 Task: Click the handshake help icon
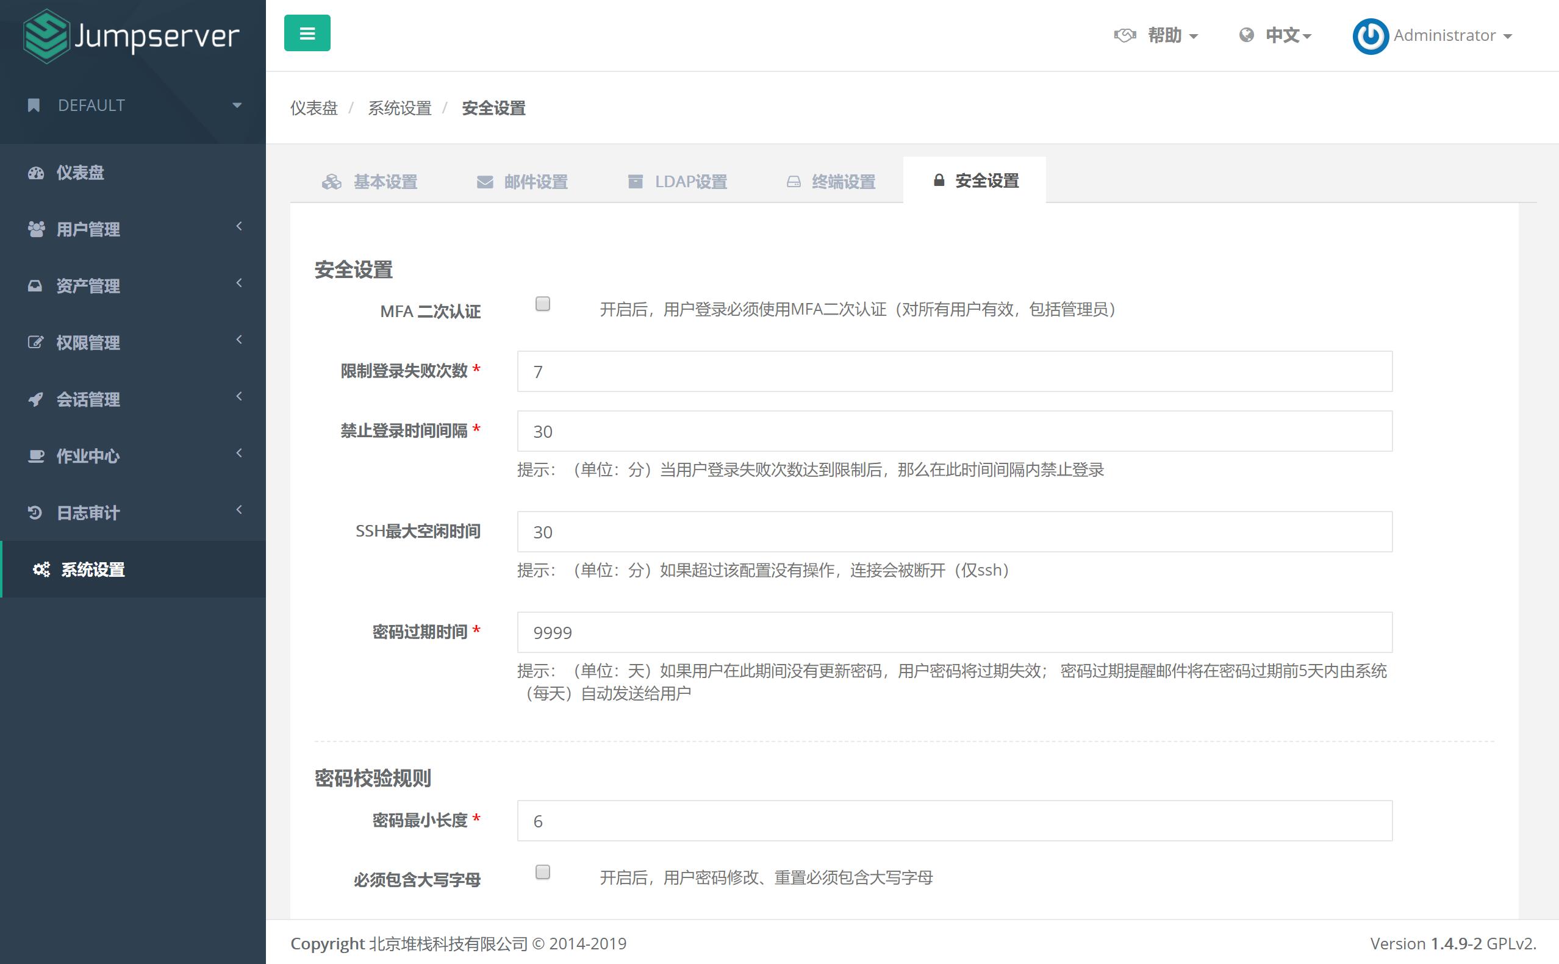(1125, 35)
